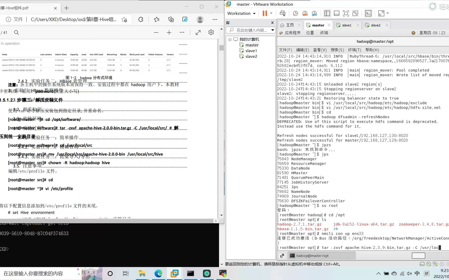The width and height of the screenshot is (449, 280).
Task: Open the 应用程序 menu in the guest desktop
Action: click(x=290, y=33)
